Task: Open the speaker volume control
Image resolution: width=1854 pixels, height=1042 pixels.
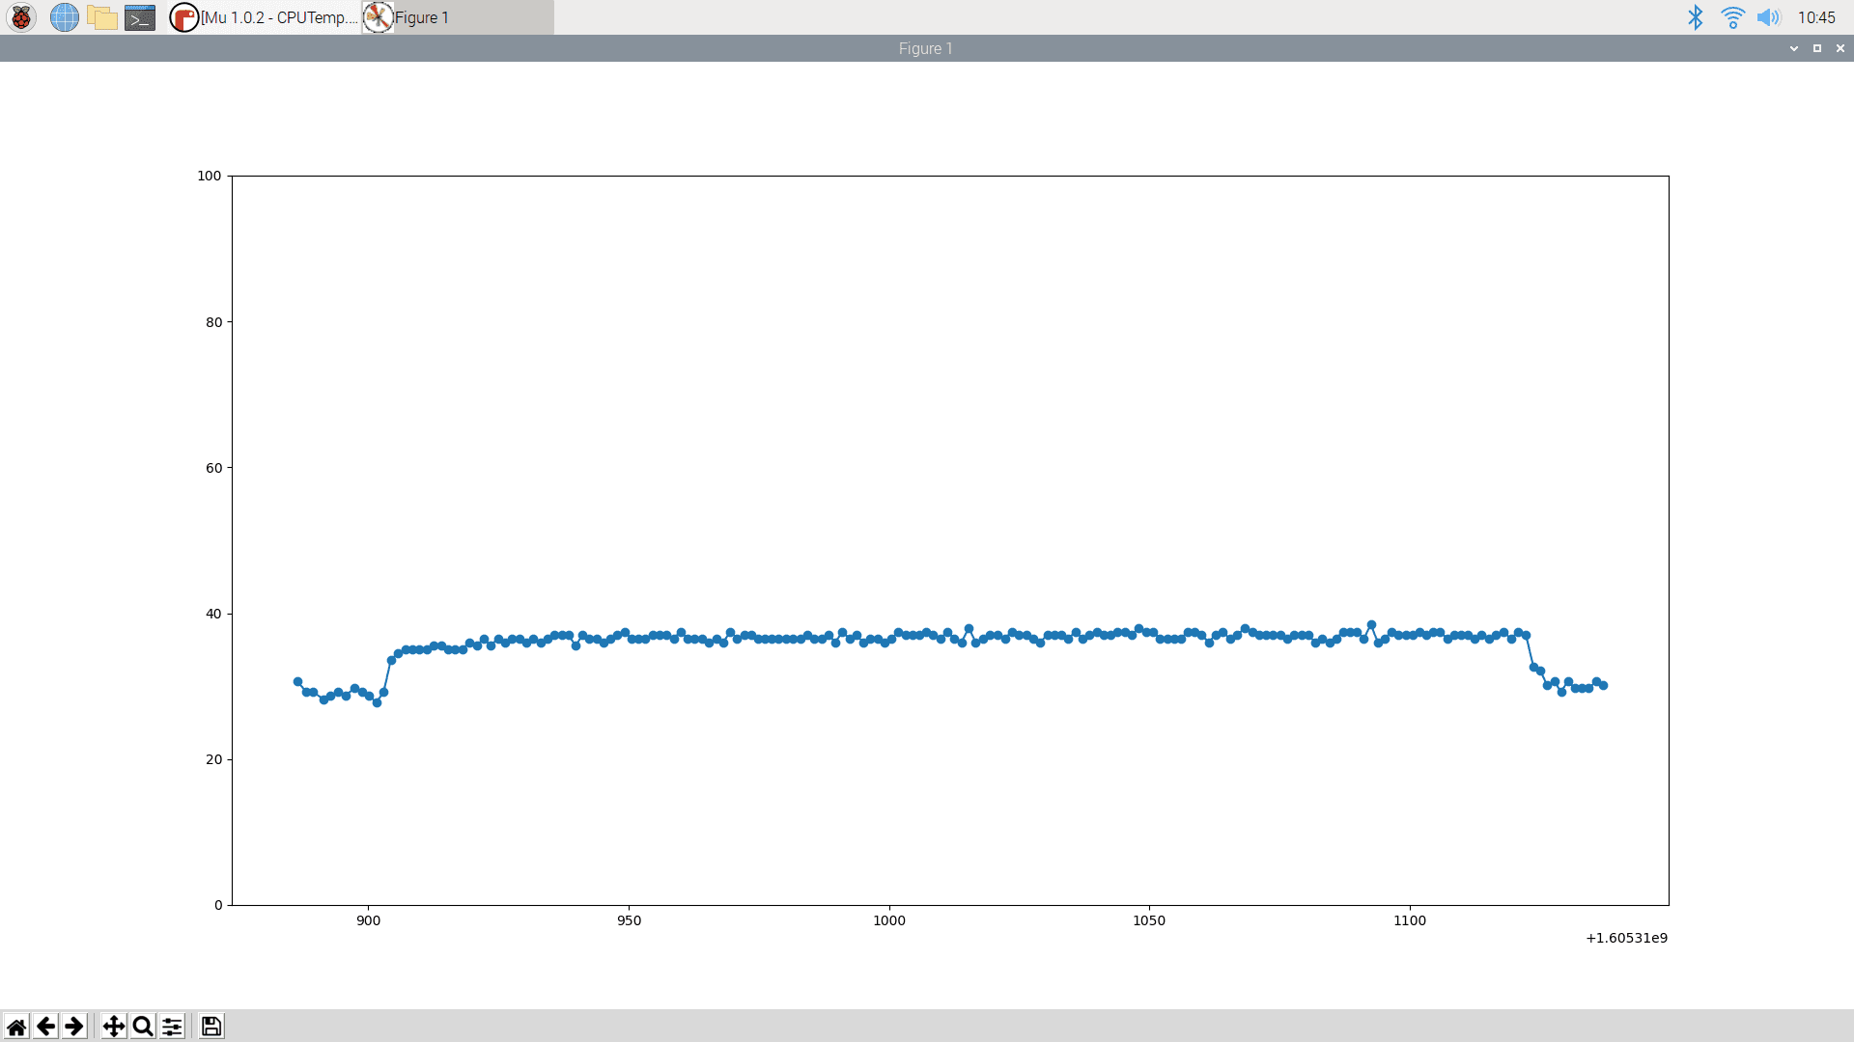Action: (x=1768, y=17)
